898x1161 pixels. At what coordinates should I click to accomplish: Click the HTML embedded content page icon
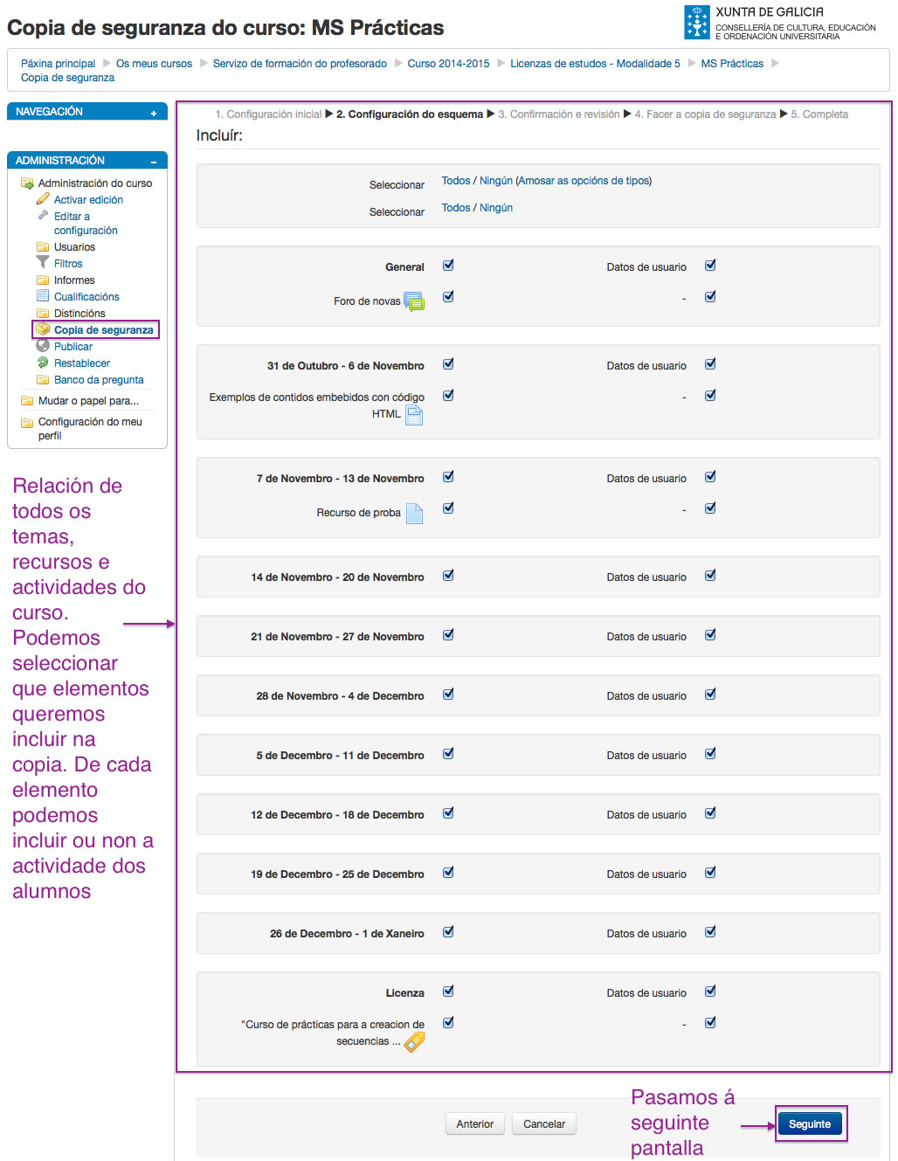[413, 416]
